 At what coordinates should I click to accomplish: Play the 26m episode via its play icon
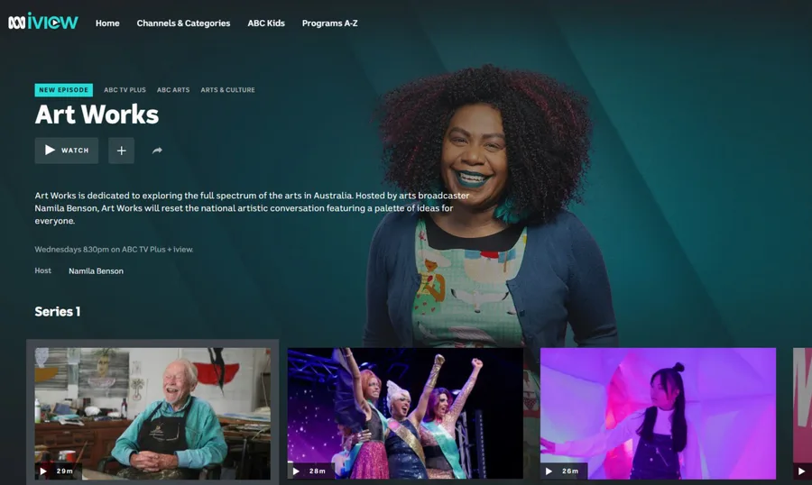point(549,471)
